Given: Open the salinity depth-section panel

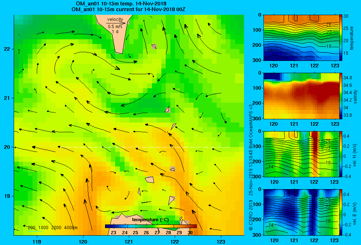Looking at the screenshot, I should tap(301, 96).
